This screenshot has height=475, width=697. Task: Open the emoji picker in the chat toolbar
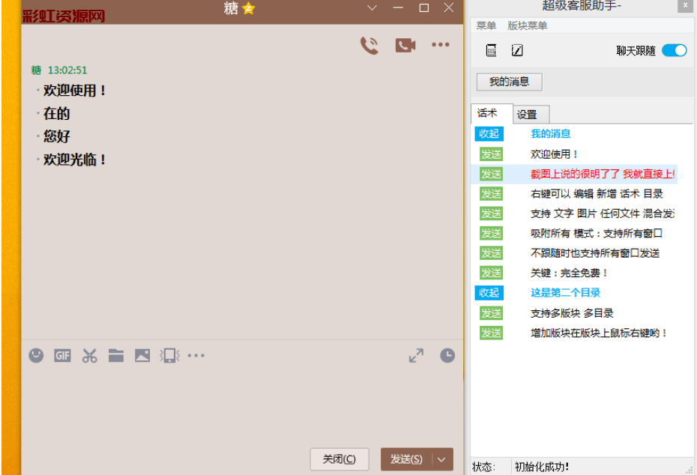(x=36, y=355)
